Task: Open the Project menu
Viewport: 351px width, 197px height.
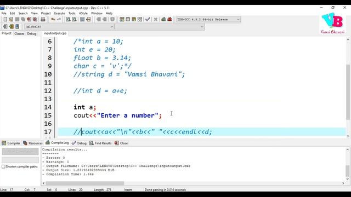Action: click(x=46, y=13)
